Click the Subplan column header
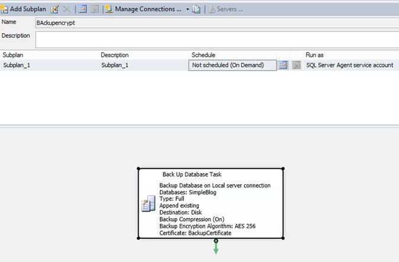The image size is (399, 262). point(49,55)
